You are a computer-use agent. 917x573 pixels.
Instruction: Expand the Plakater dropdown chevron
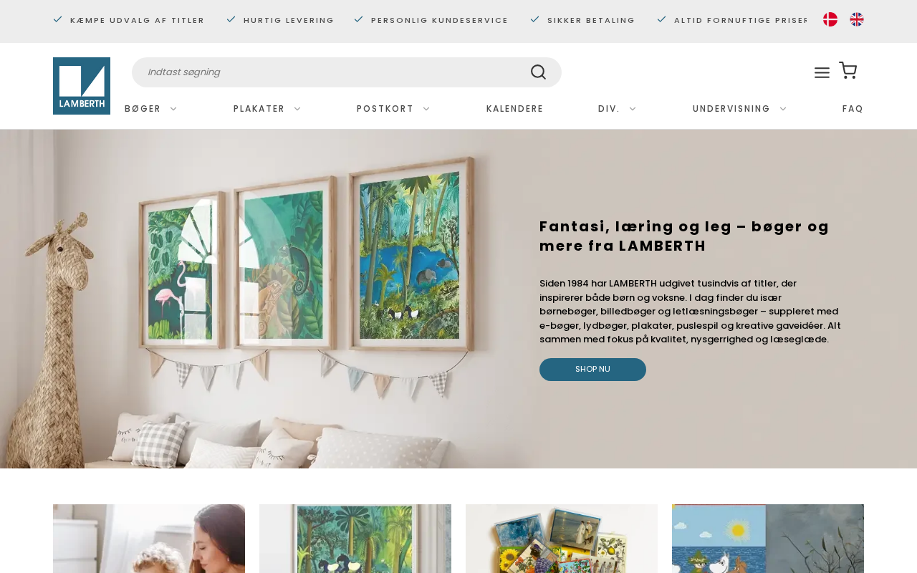(x=297, y=109)
